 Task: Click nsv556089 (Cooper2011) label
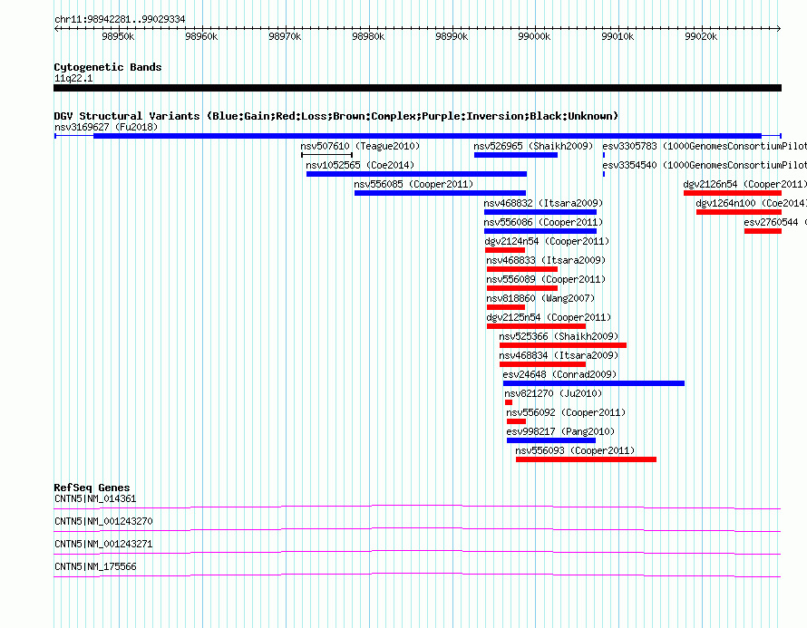[x=546, y=279]
